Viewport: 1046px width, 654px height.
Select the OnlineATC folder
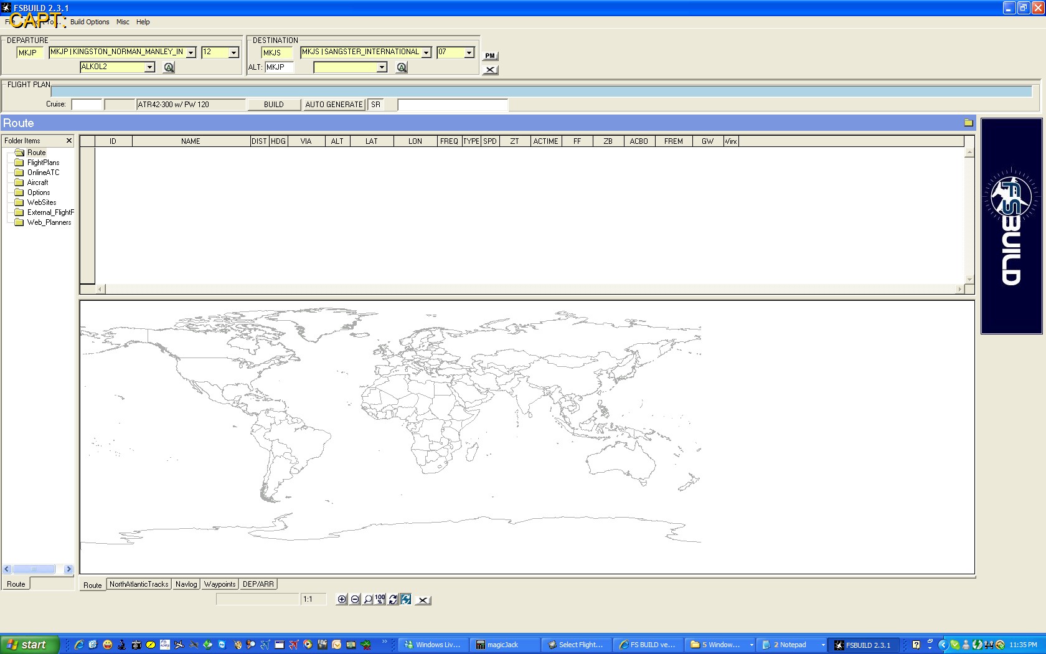[43, 173]
